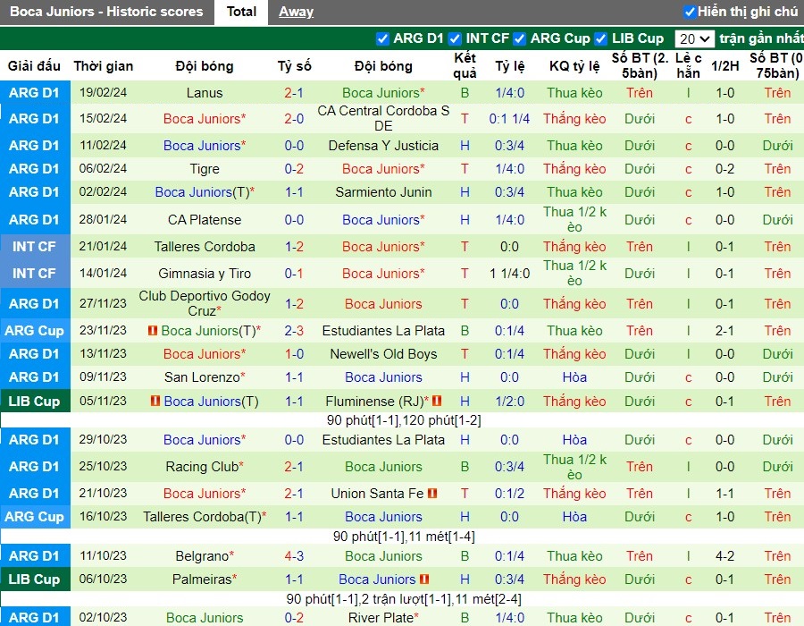Screen dimensions: 804x626
Task: Open the 20 recent matches dropdown
Action: click(x=694, y=39)
